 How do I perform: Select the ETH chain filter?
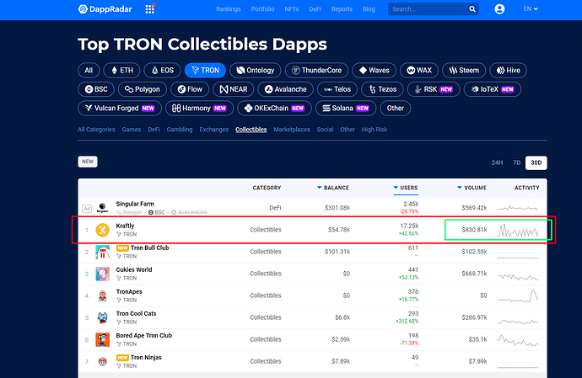[x=122, y=71]
